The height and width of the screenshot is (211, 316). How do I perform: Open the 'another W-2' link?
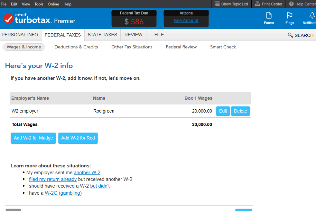(x=87, y=173)
